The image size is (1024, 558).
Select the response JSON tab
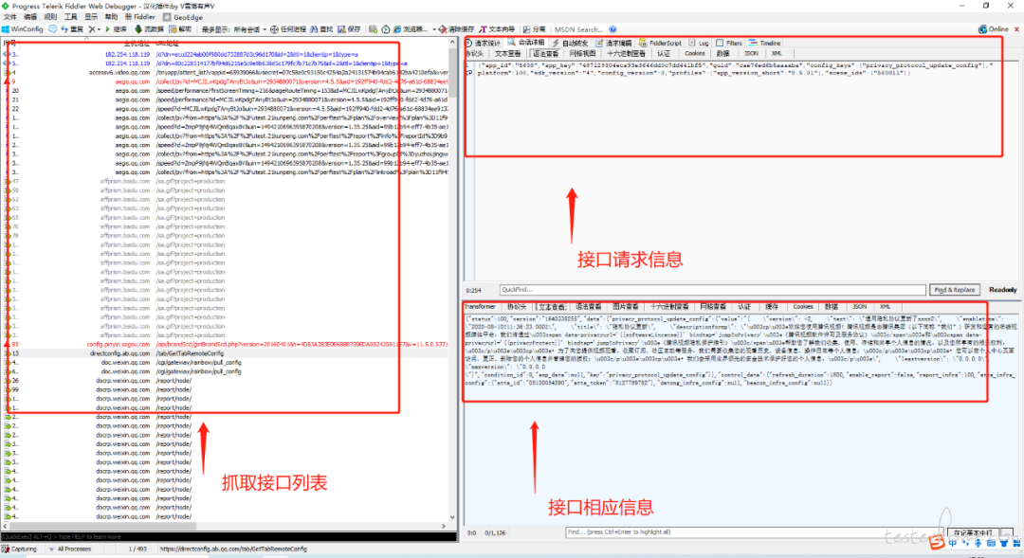point(859,307)
